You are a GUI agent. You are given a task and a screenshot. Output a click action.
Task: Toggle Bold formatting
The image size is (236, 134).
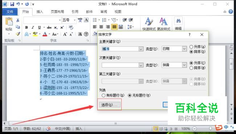pyautogui.click(x=27, y=27)
